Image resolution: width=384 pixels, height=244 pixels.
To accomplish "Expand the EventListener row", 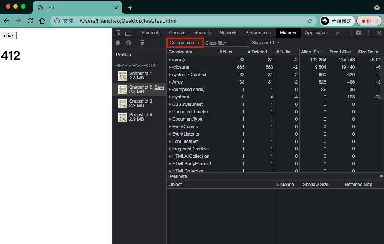I will [x=170, y=134].
